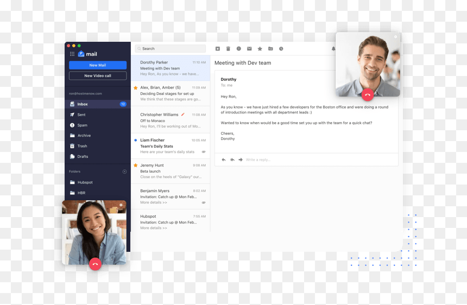Move message using the folder toolbar icon

270,48
